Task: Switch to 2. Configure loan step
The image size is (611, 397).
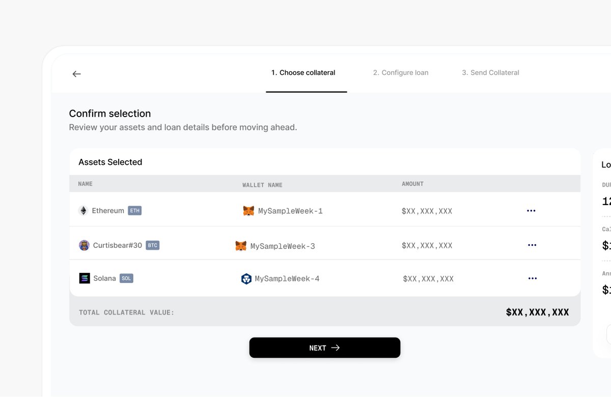Action: pyautogui.click(x=401, y=73)
